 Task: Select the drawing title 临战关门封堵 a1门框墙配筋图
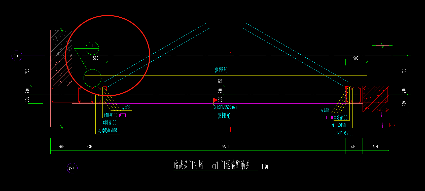coord(212,165)
